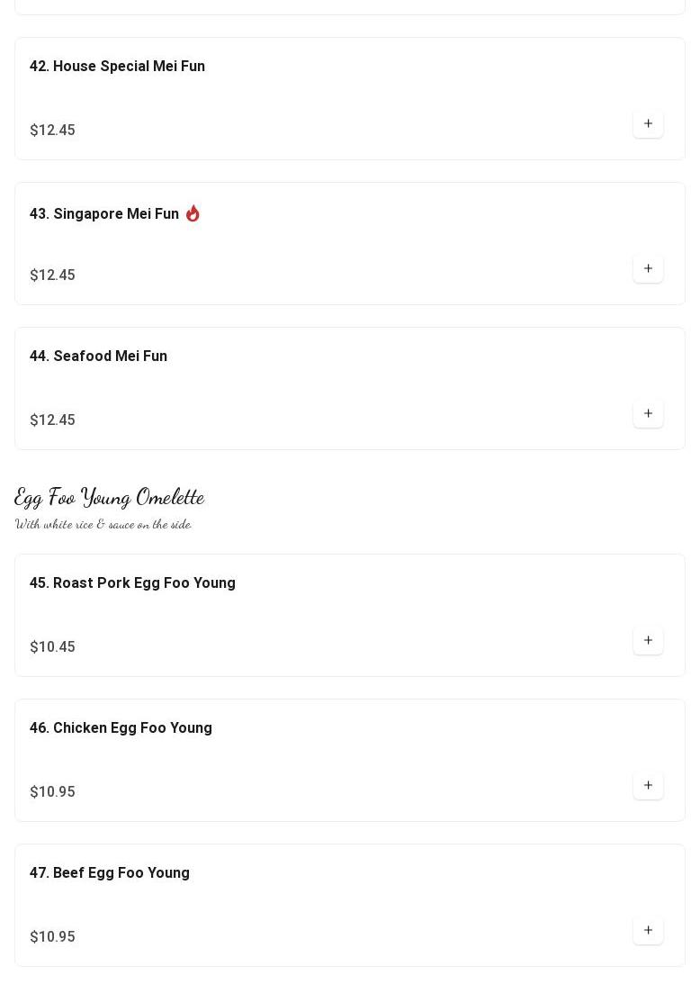Click spicy flame icon beside Singapore Mei Fun
700x984 pixels.
point(193,213)
